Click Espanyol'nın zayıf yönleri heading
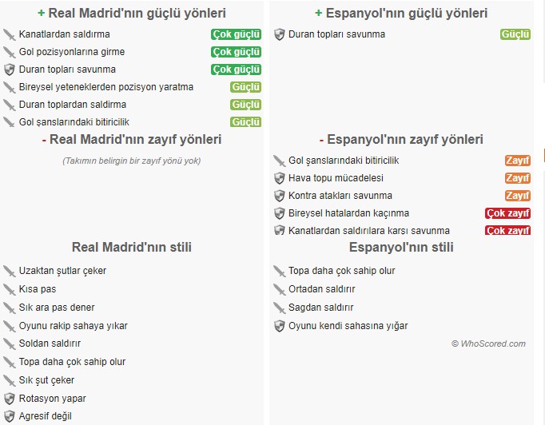The height and width of the screenshot is (425, 545). [401, 139]
